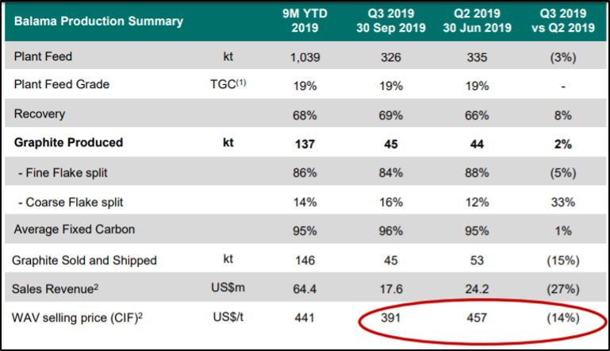Click the Average Fixed Carbon Q3 value 96%
610x351 pixels.
pos(391,231)
